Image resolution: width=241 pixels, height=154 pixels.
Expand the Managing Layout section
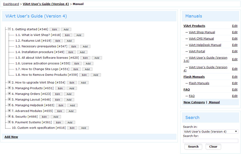tap(10, 99)
